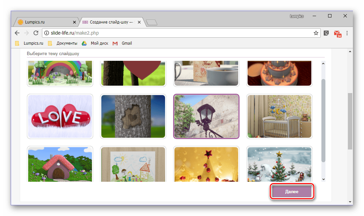Select the street lantern theme
Screen dimensions: 364x216
[206, 116]
